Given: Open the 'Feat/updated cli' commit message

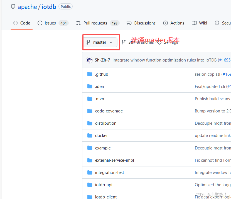Looking at the screenshot, I should coord(210,87).
